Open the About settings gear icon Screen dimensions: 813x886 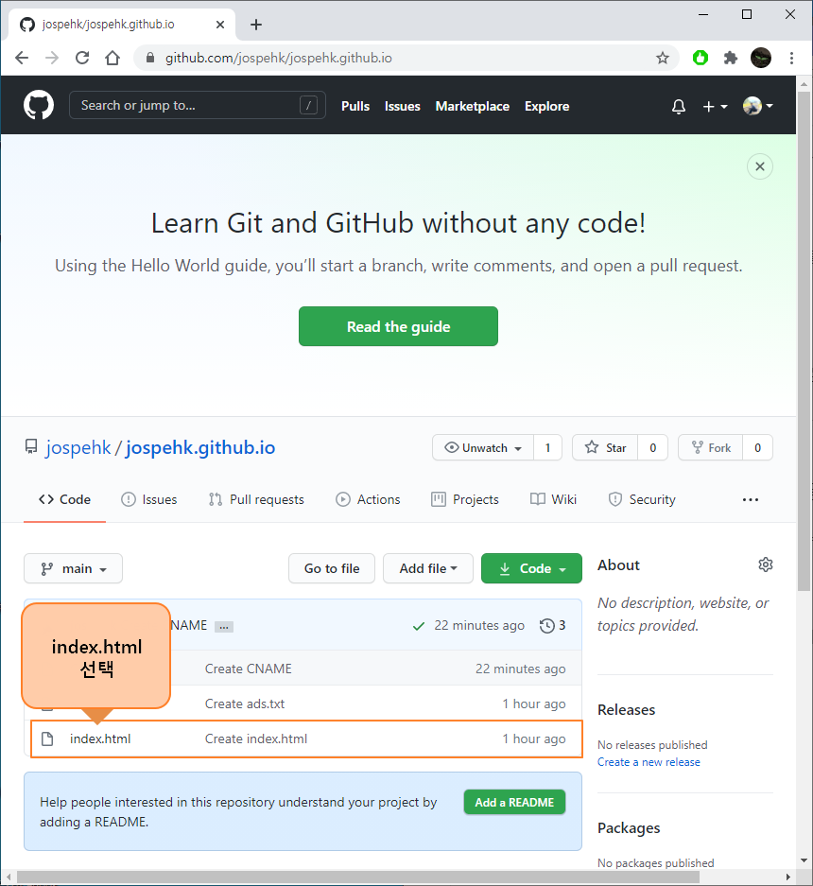click(766, 565)
